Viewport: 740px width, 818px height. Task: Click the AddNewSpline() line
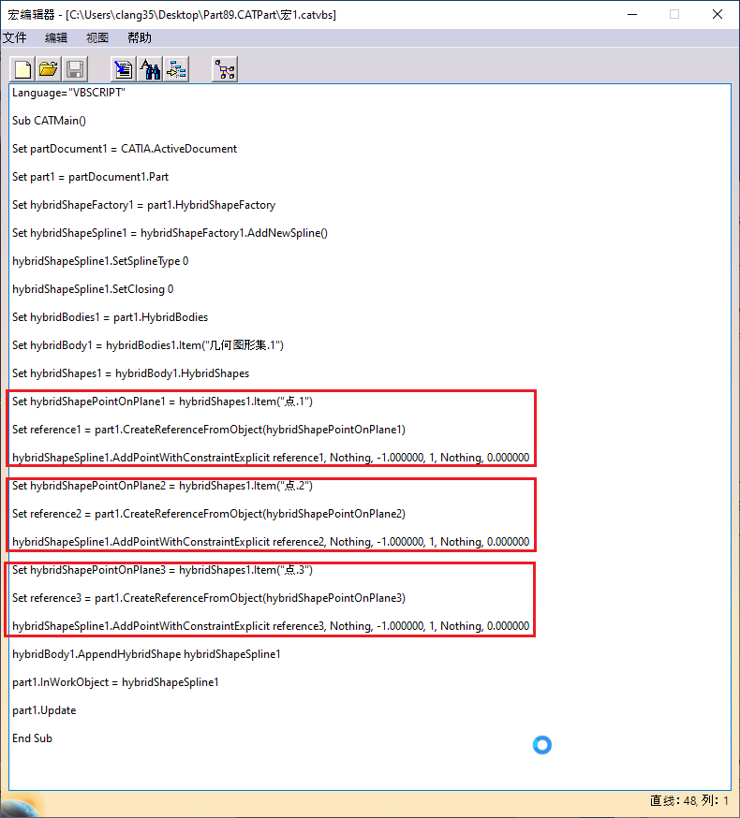[170, 233]
